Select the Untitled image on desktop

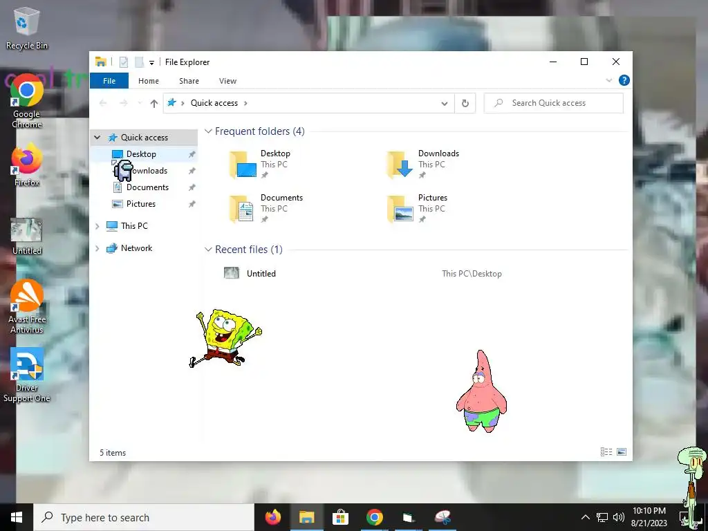click(27, 236)
